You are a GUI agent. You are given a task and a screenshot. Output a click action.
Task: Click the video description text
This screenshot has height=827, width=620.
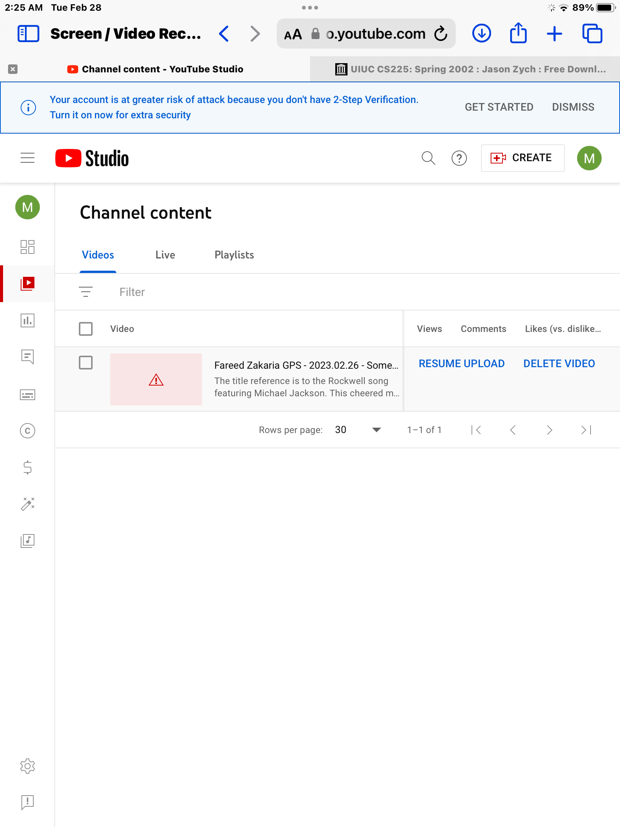coord(307,387)
